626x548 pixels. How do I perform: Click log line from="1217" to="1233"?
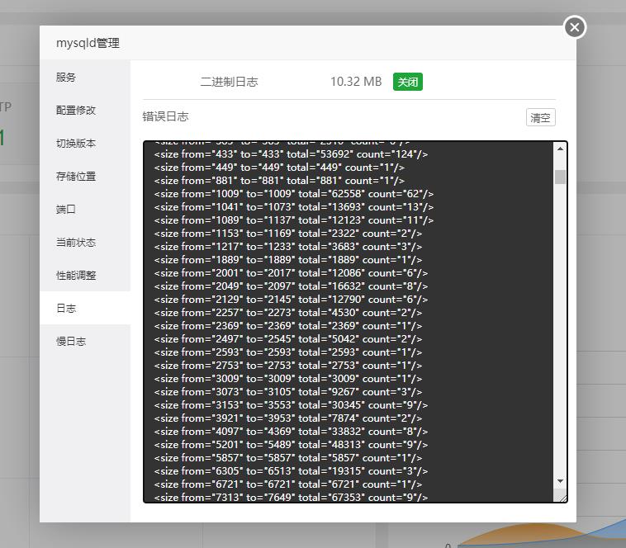click(288, 247)
